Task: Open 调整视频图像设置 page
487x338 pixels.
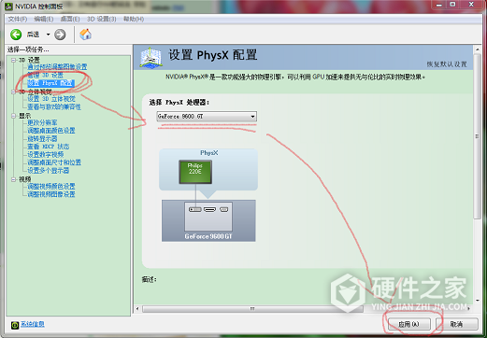Action: pyautogui.click(x=51, y=194)
